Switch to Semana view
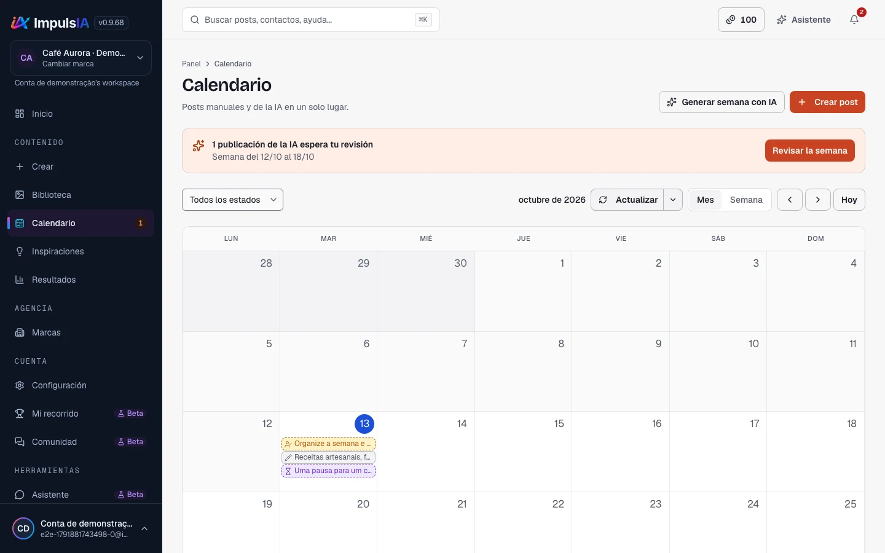This screenshot has height=553, width=885. click(746, 200)
